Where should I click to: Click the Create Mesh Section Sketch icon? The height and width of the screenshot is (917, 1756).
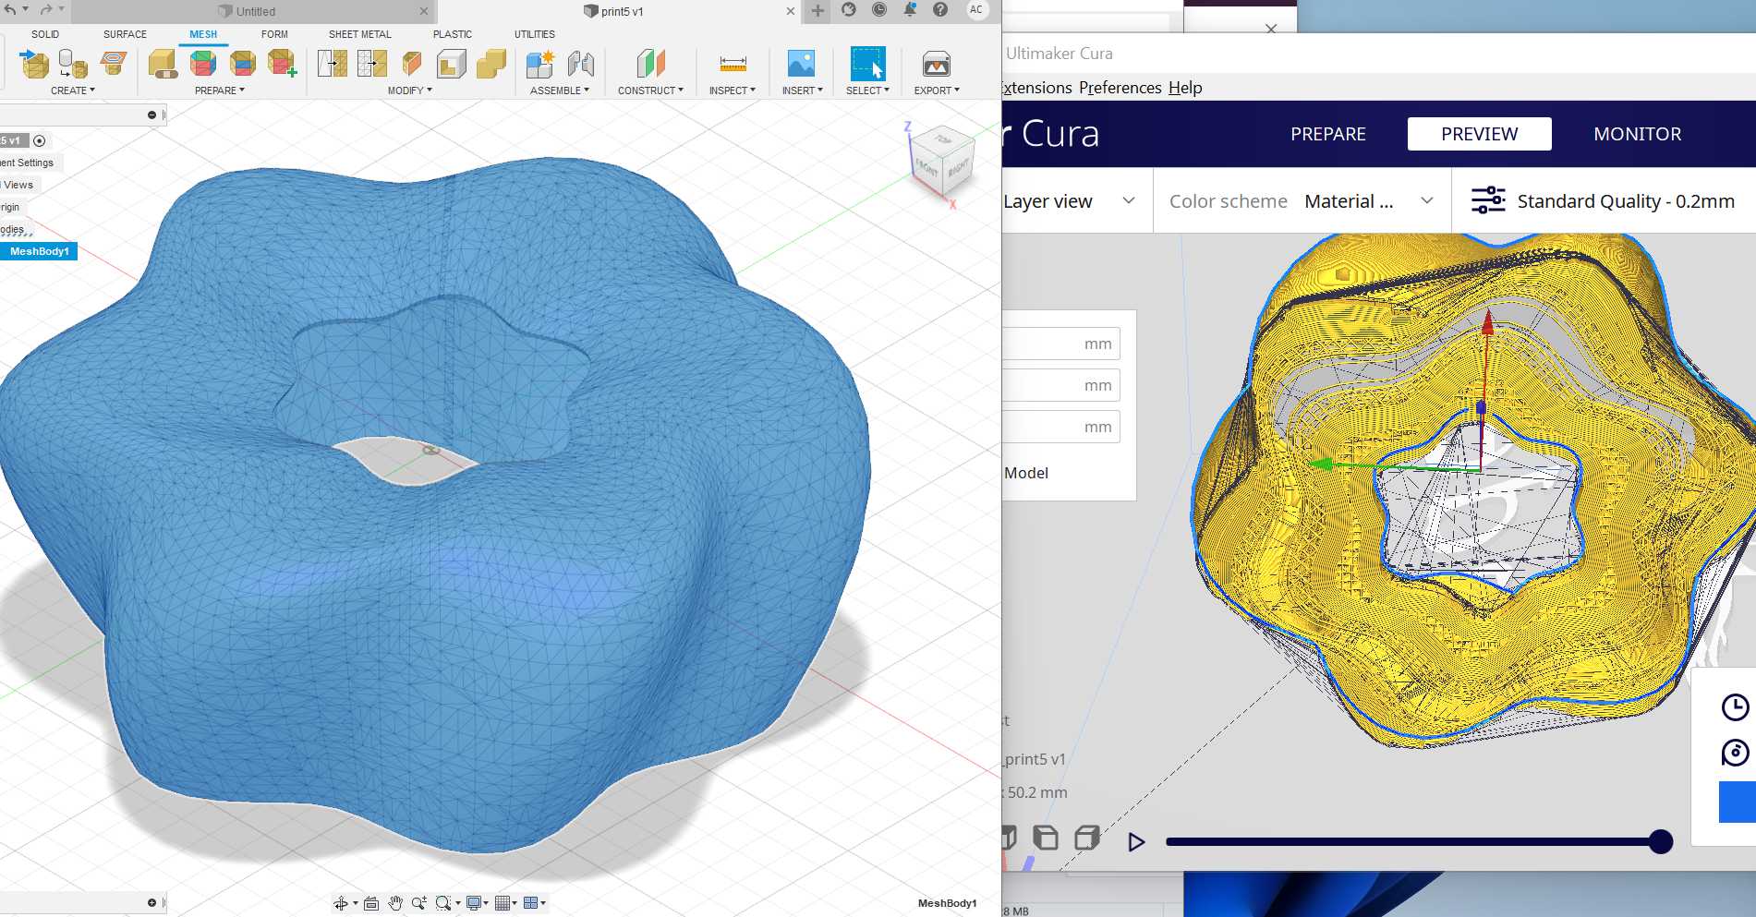(114, 63)
